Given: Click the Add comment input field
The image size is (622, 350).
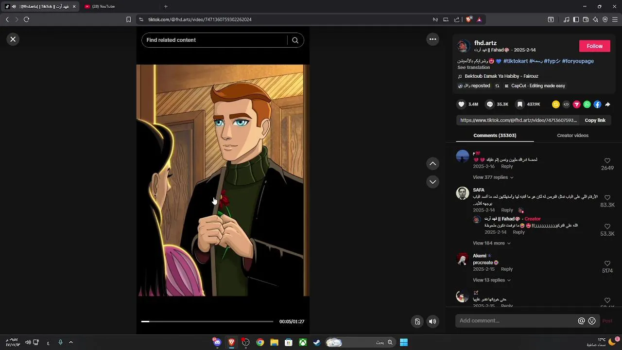Looking at the screenshot, I should click(x=517, y=321).
